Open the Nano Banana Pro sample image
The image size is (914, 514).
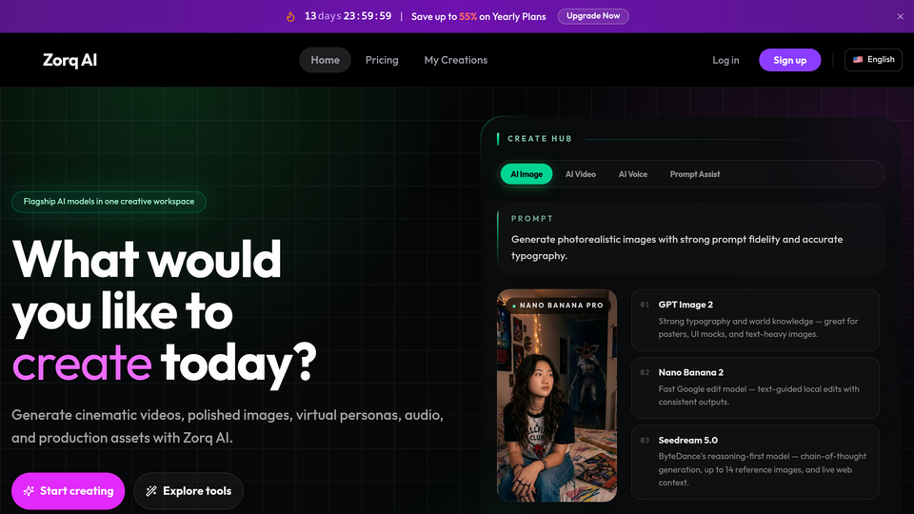tap(557, 396)
